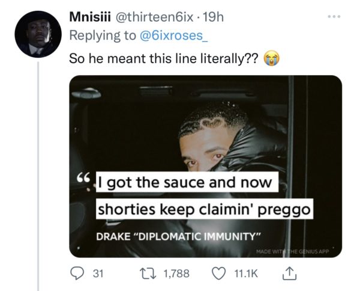Click the share upload icon
The width and height of the screenshot is (357, 291).
click(290, 273)
